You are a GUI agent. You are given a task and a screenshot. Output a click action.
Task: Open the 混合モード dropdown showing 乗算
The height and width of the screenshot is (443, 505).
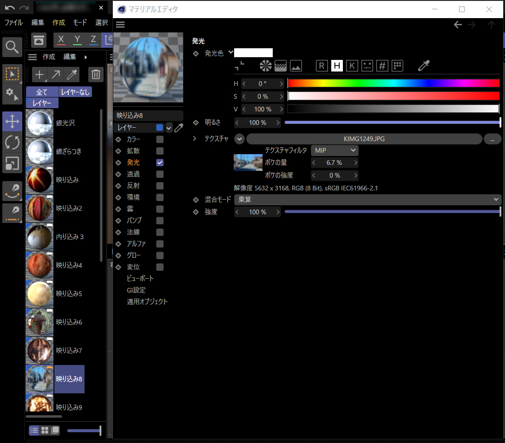point(367,199)
